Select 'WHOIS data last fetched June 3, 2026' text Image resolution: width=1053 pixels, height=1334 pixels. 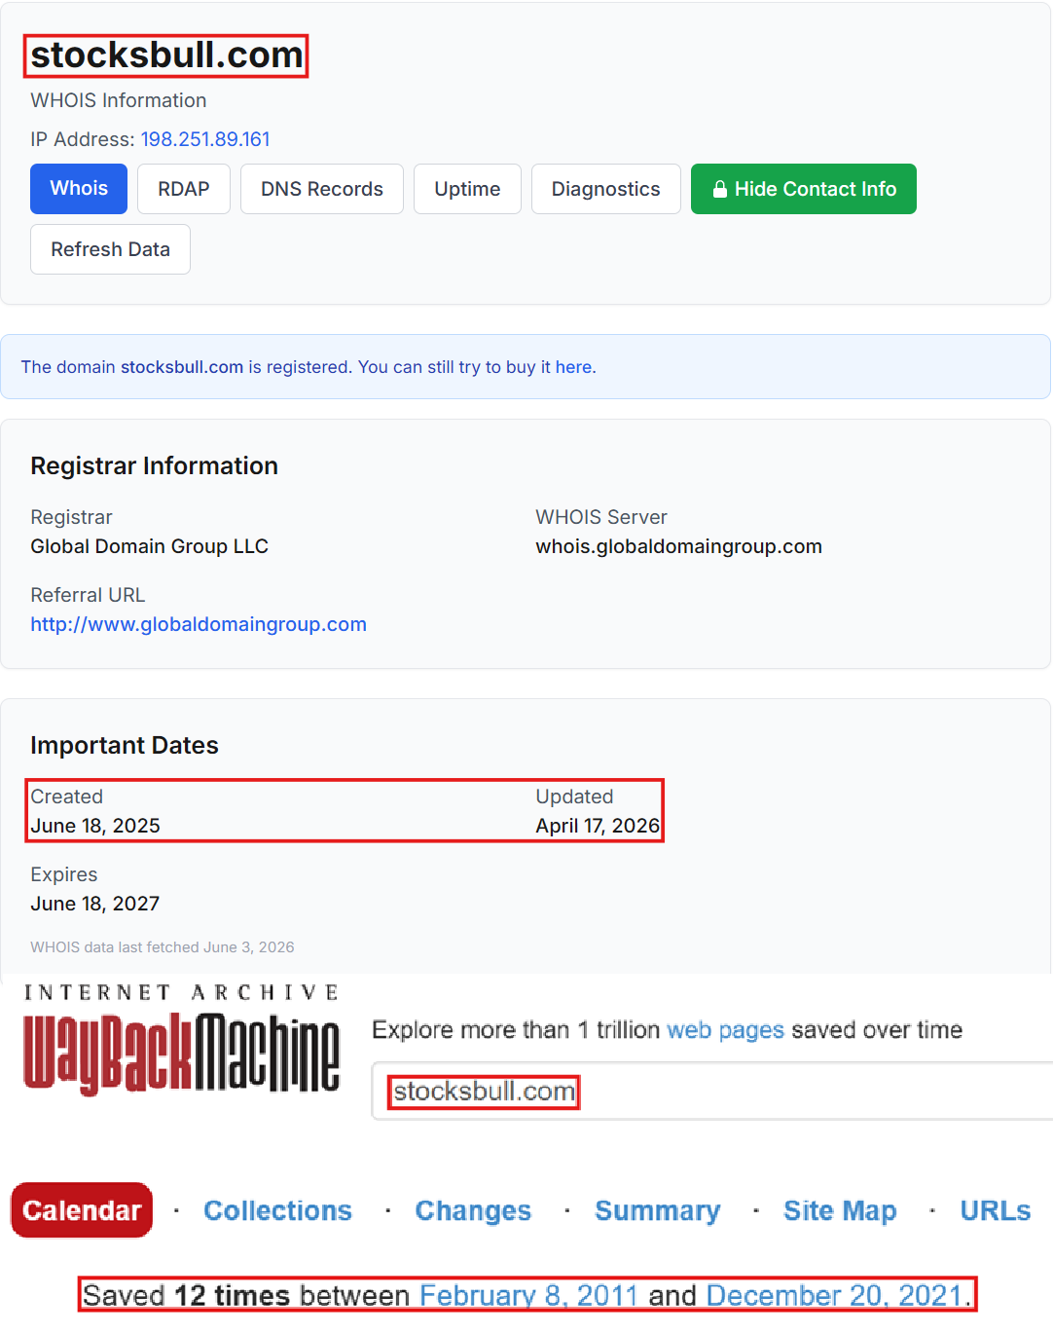pos(163,947)
